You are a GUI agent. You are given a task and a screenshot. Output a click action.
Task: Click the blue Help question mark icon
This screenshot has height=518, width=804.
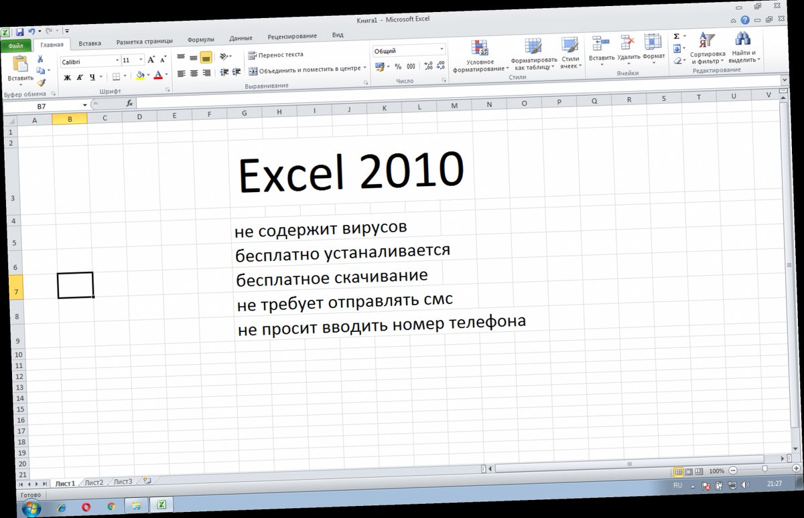(745, 20)
